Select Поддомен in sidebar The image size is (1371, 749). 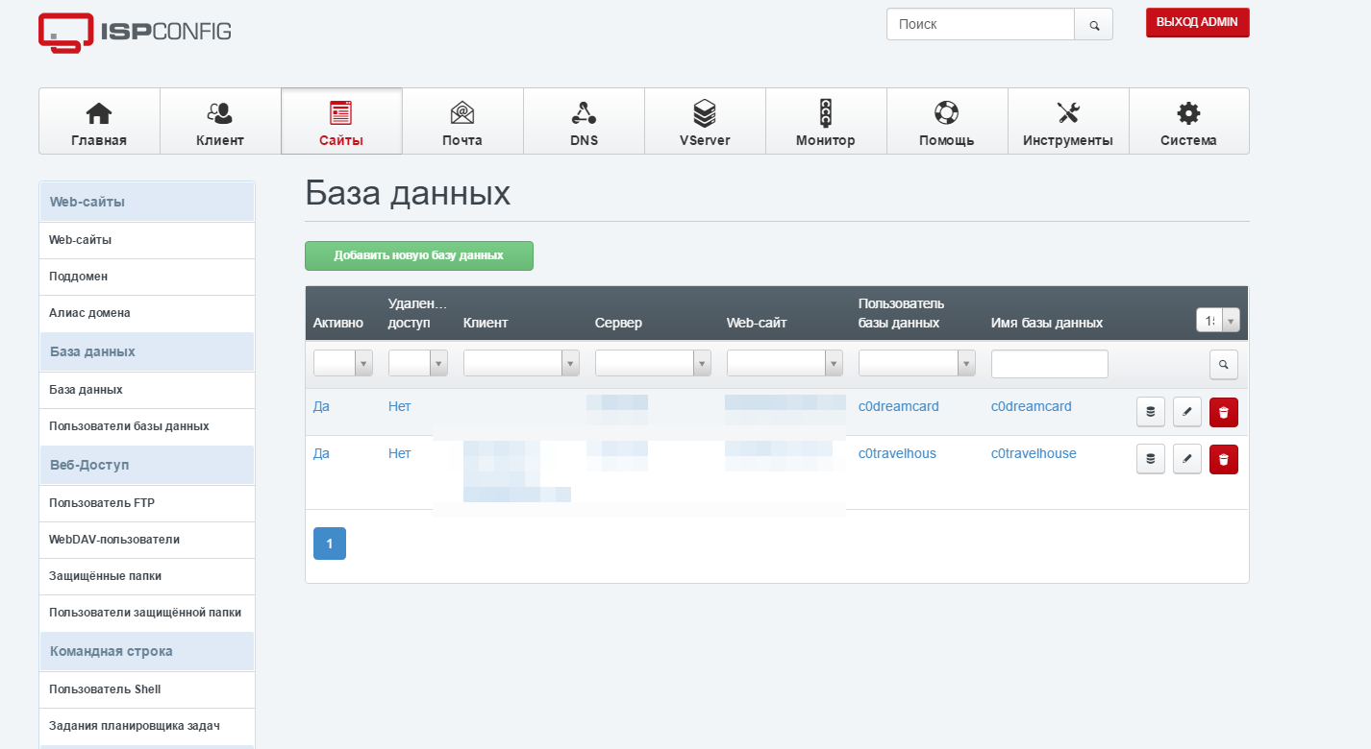tap(146, 277)
